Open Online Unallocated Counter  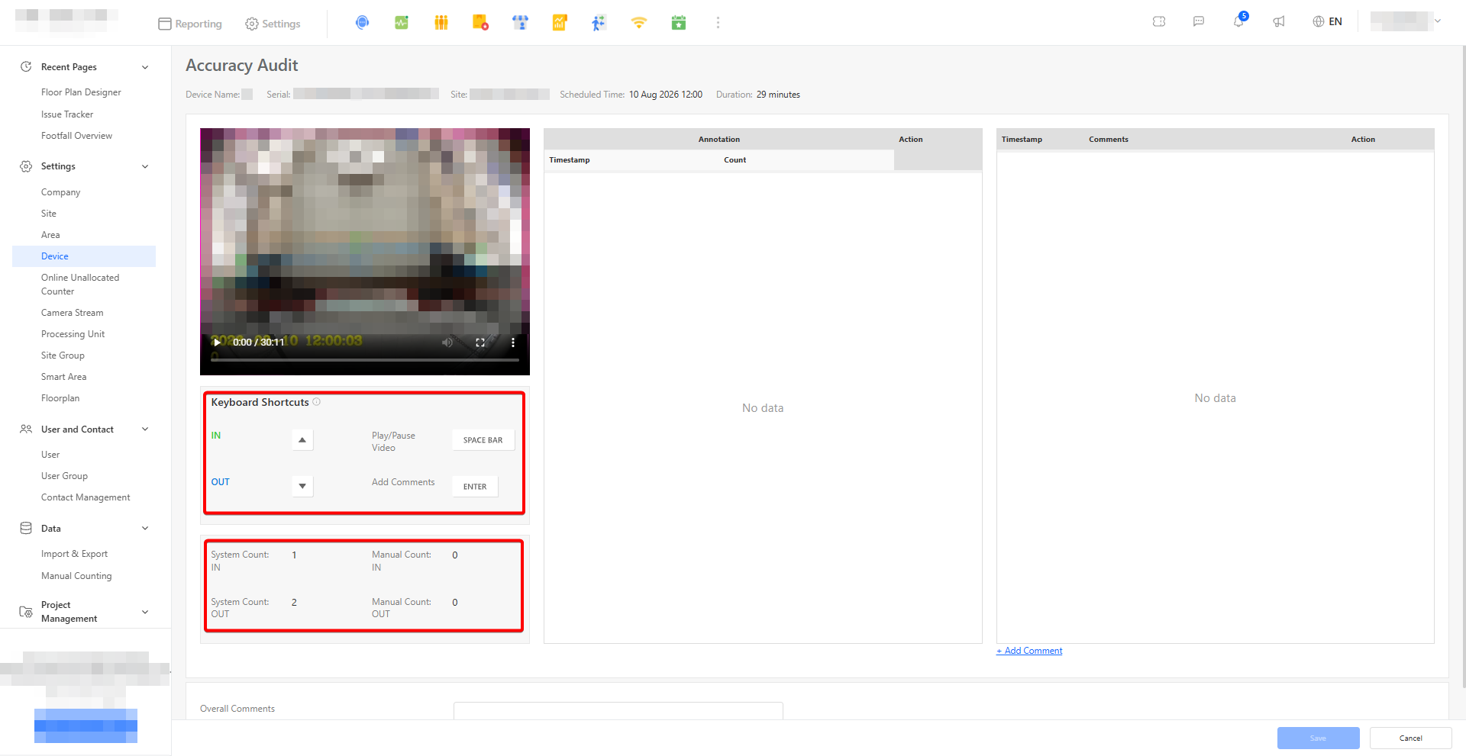[x=80, y=285]
